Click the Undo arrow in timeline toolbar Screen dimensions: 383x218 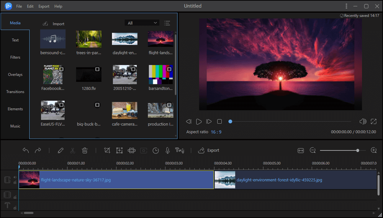point(26,150)
